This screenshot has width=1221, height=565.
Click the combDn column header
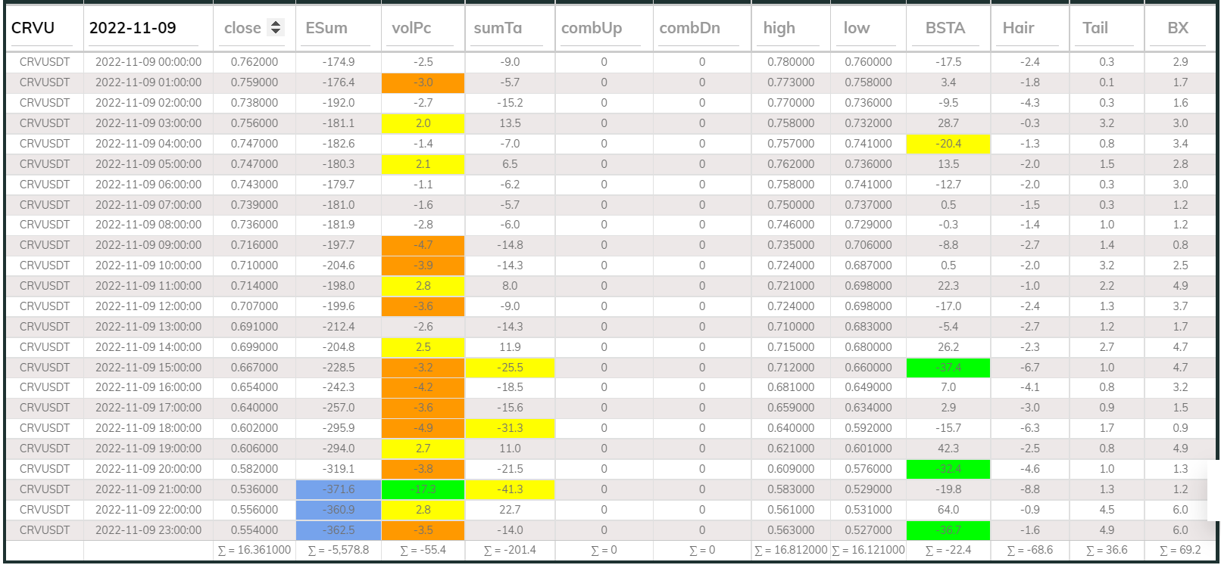pos(689,28)
